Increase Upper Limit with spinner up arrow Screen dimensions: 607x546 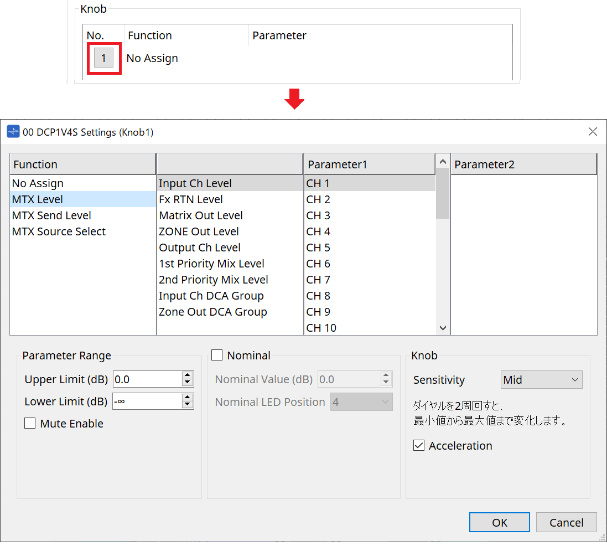point(188,375)
